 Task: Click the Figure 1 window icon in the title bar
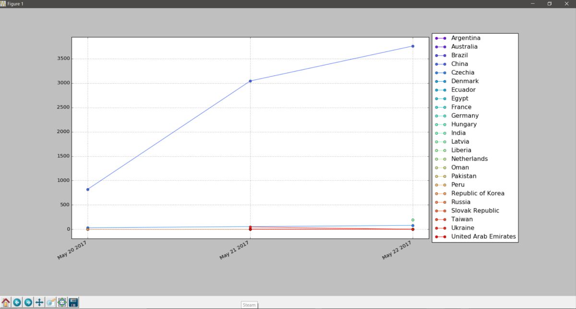click(x=3, y=3)
